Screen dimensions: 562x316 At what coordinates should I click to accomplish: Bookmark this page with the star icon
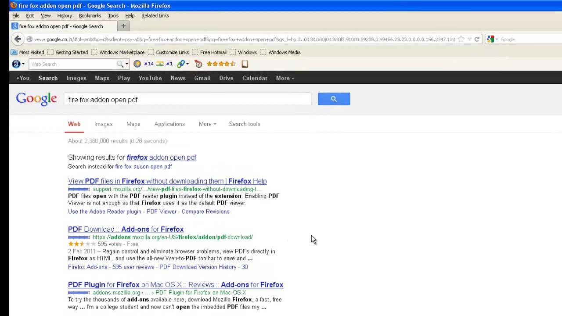(461, 39)
